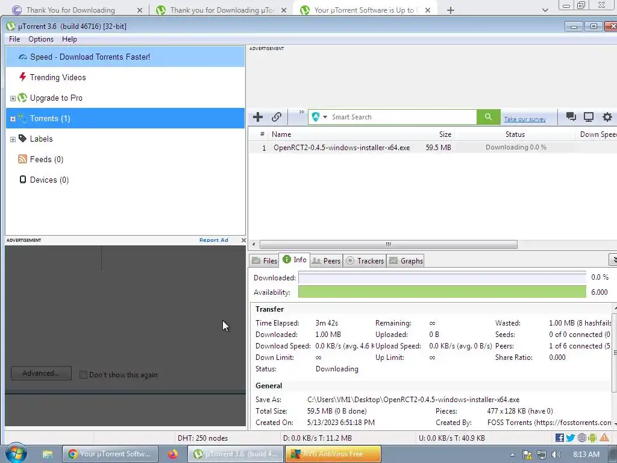Select Labels in the sidebar
The height and width of the screenshot is (463, 617).
(125, 139)
